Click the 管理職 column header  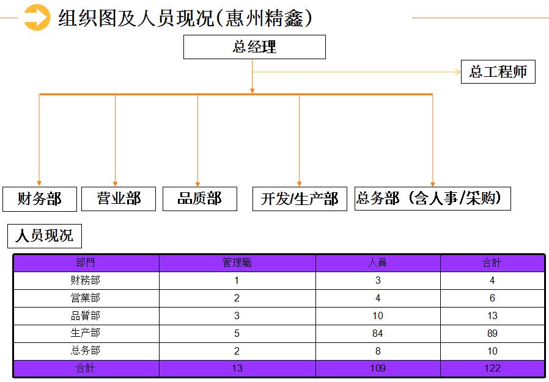click(x=237, y=263)
